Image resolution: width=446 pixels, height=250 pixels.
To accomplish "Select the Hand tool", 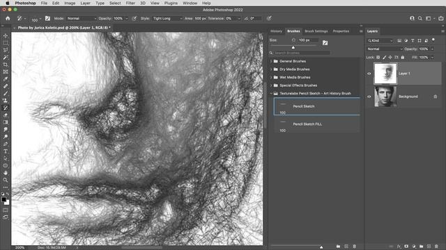I will click(x=6, y=173).
